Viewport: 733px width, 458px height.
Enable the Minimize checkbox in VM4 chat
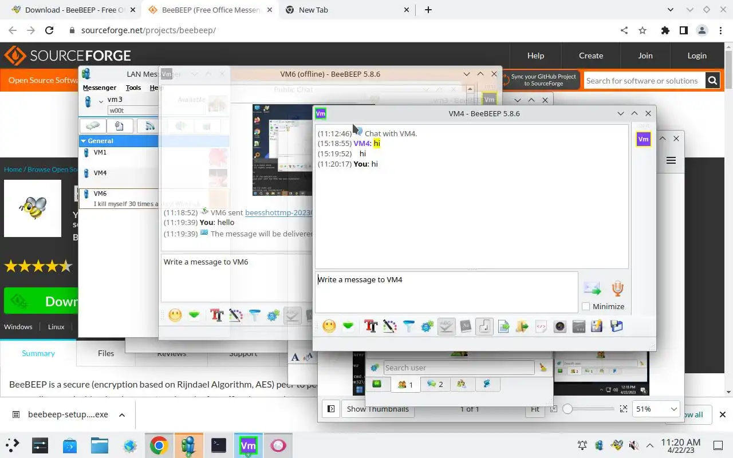[x=586, y=306]
